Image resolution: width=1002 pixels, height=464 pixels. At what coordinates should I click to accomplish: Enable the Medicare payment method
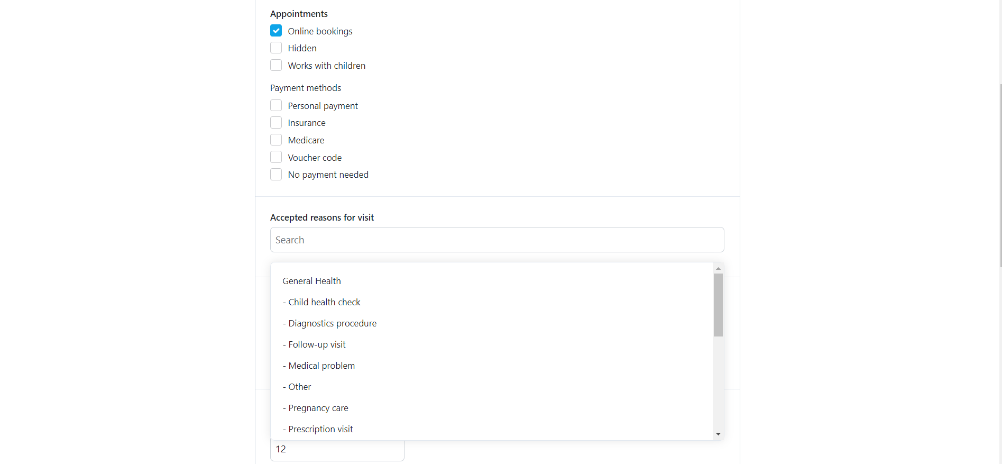pos(276,140)
